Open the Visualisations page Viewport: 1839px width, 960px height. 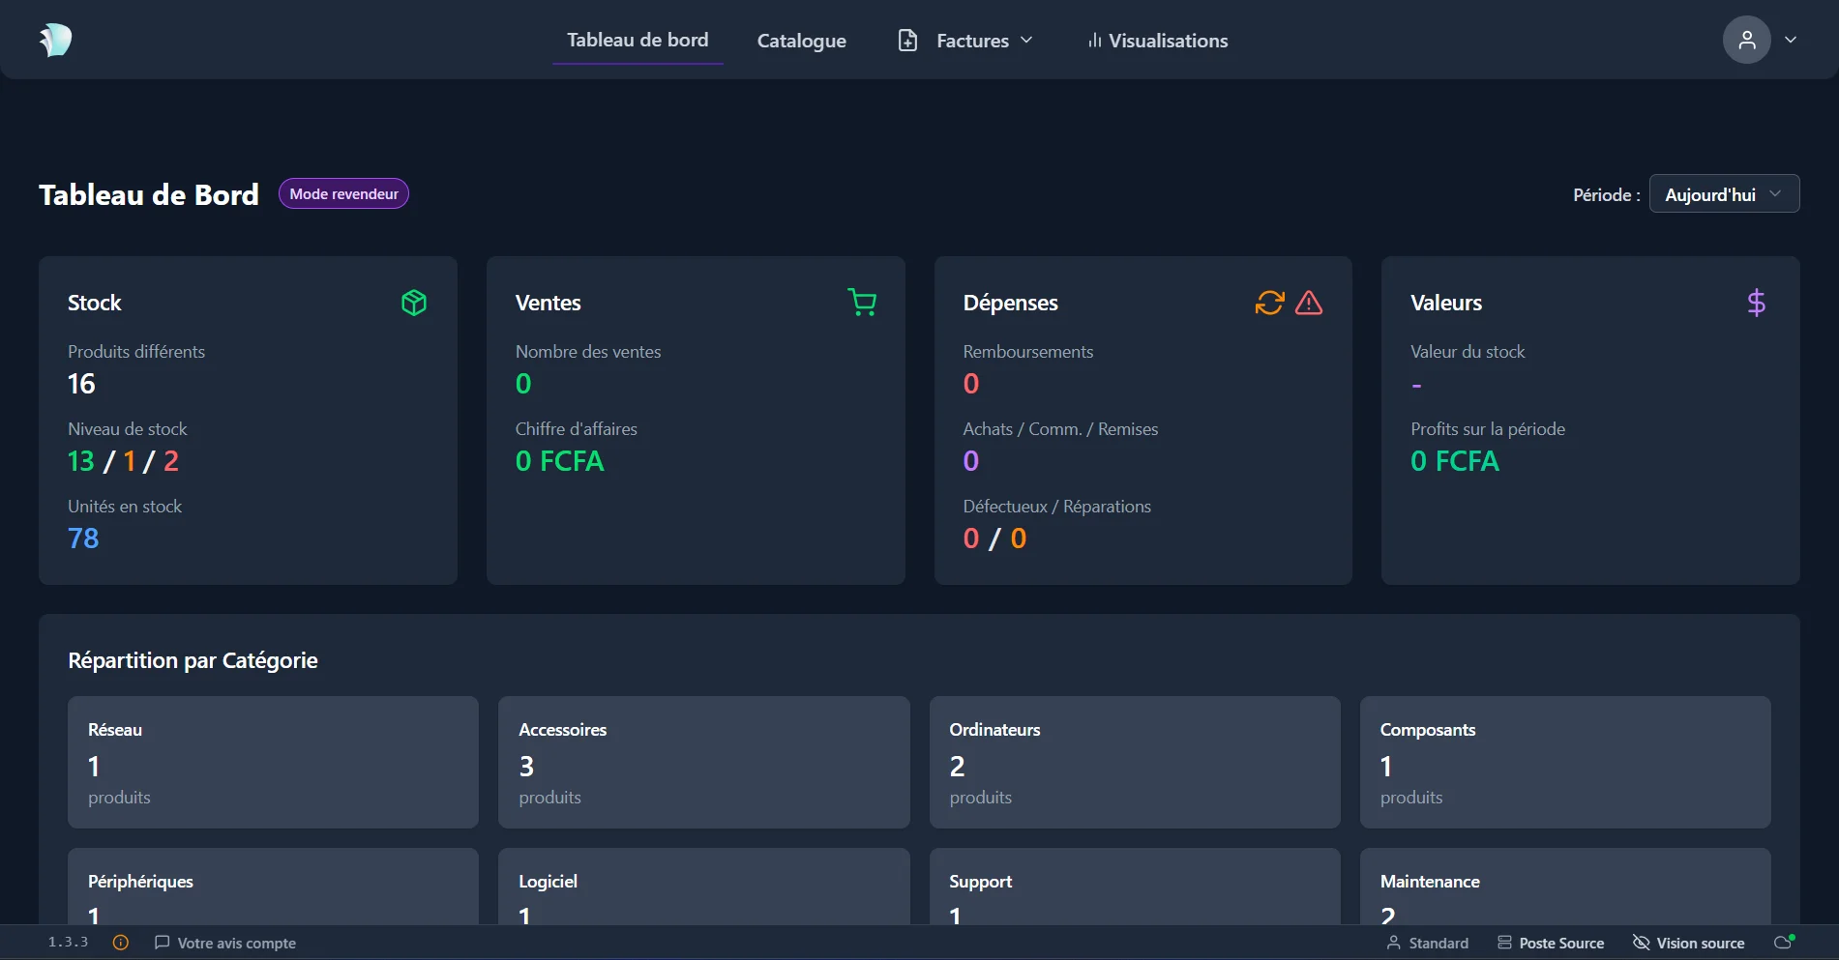point(1158,41)
